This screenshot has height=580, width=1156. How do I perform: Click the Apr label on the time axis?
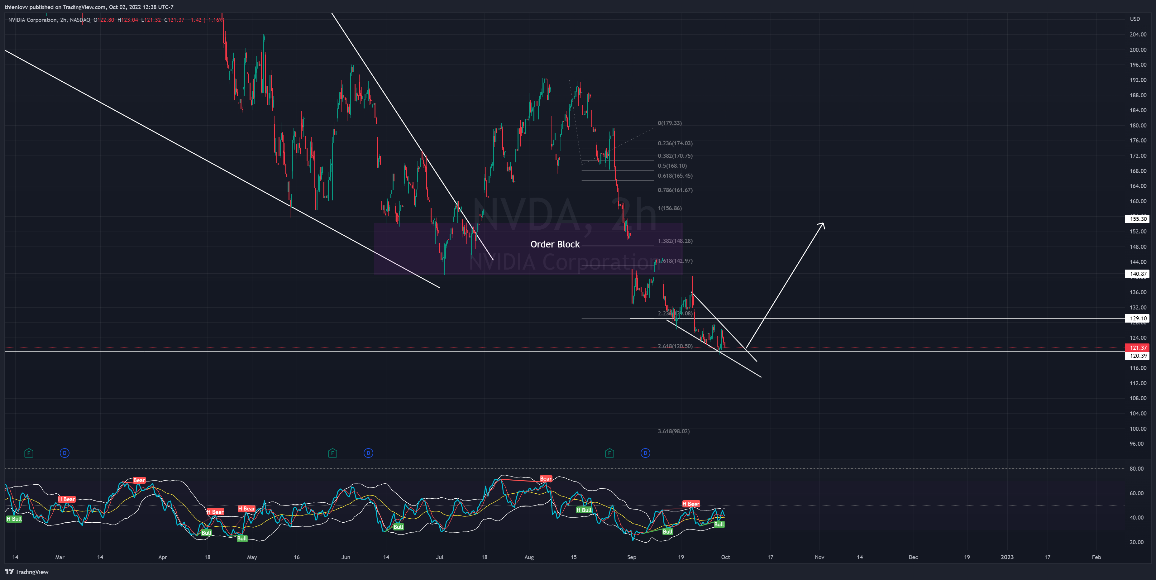pos(162,557)
